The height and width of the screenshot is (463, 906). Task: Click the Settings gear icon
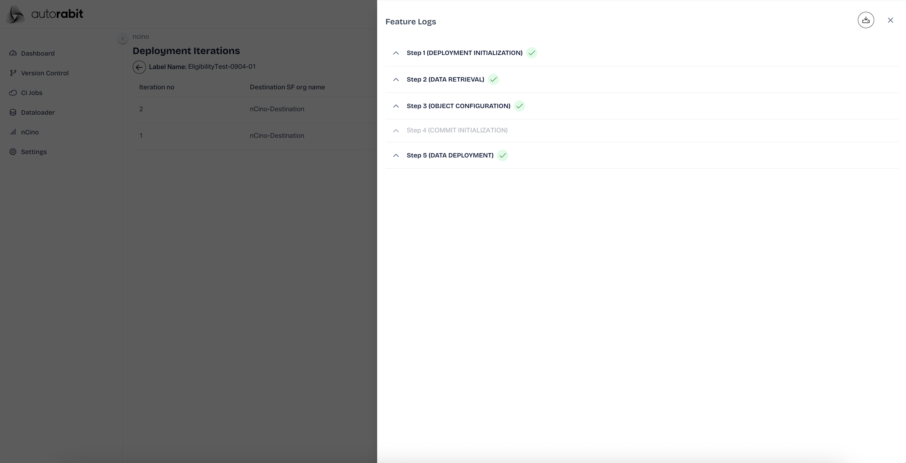13,152
